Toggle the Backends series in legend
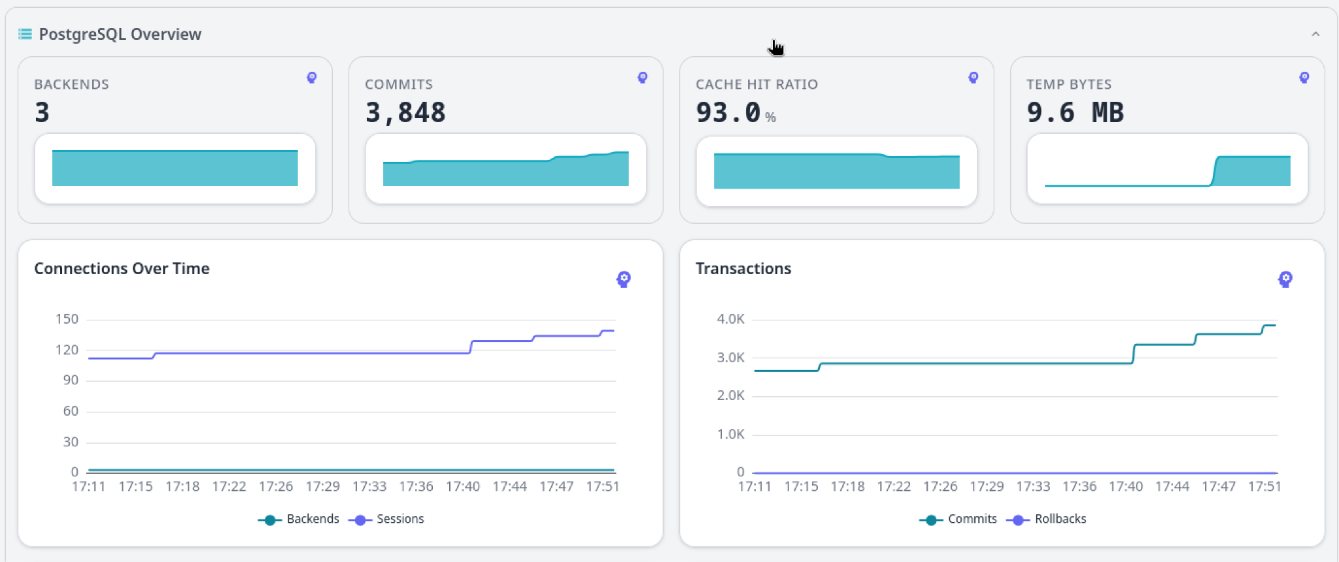1339x562 pixels. [299, 519]
